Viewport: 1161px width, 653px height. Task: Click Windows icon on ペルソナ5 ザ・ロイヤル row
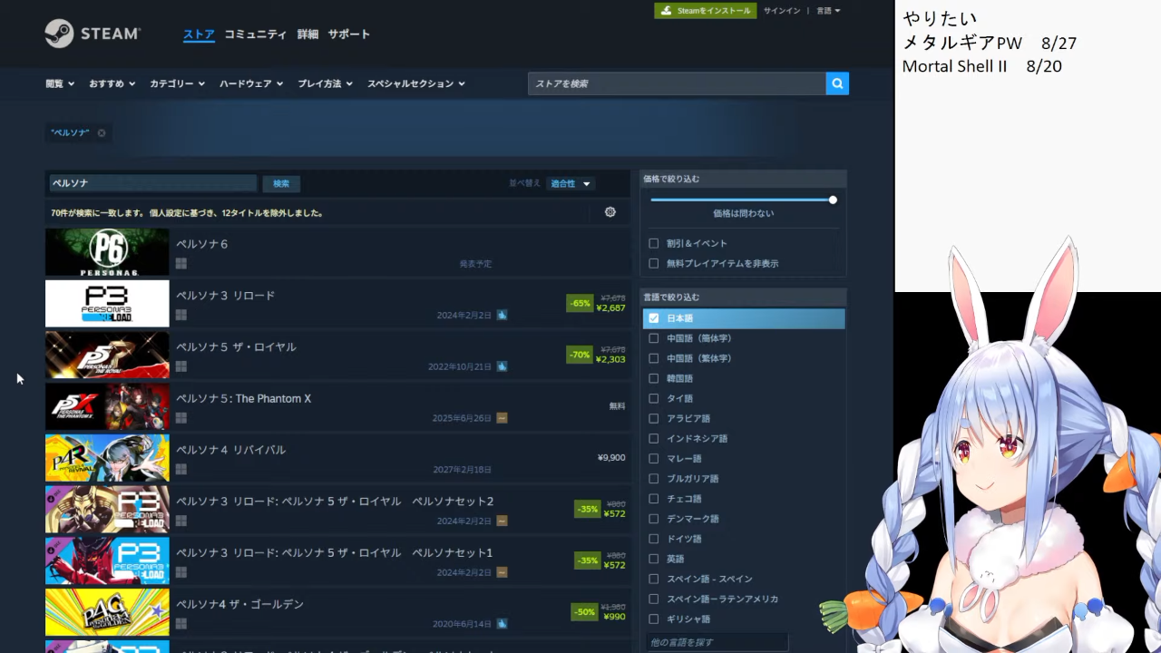click(x=181, y=366)
